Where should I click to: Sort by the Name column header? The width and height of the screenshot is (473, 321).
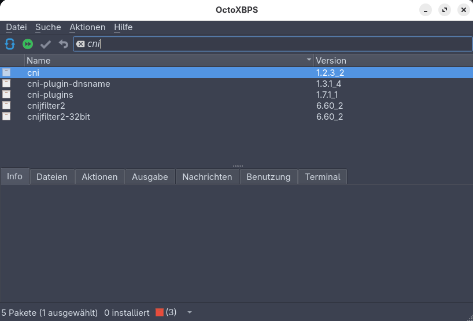click(x=168, y=60)
